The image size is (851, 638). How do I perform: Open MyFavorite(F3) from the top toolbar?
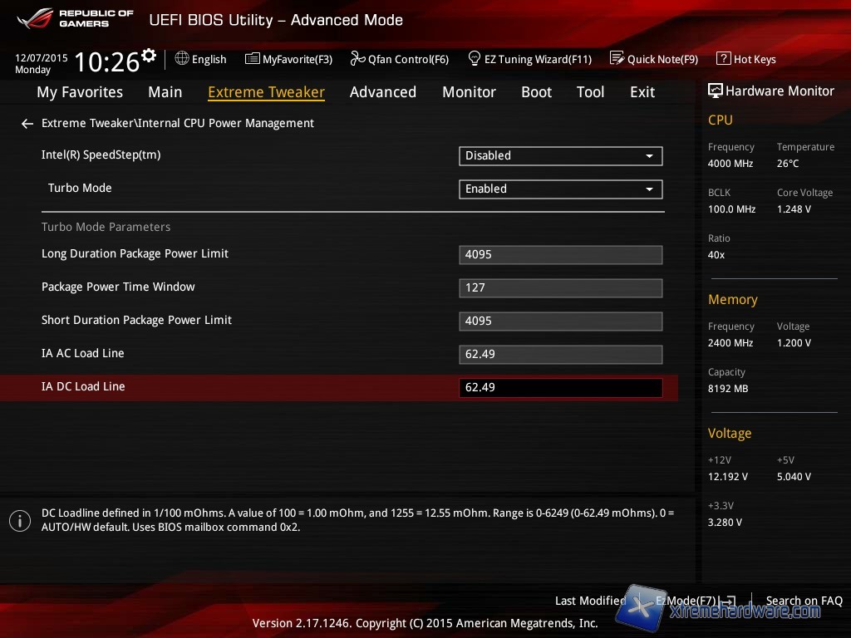click(288, 59)
